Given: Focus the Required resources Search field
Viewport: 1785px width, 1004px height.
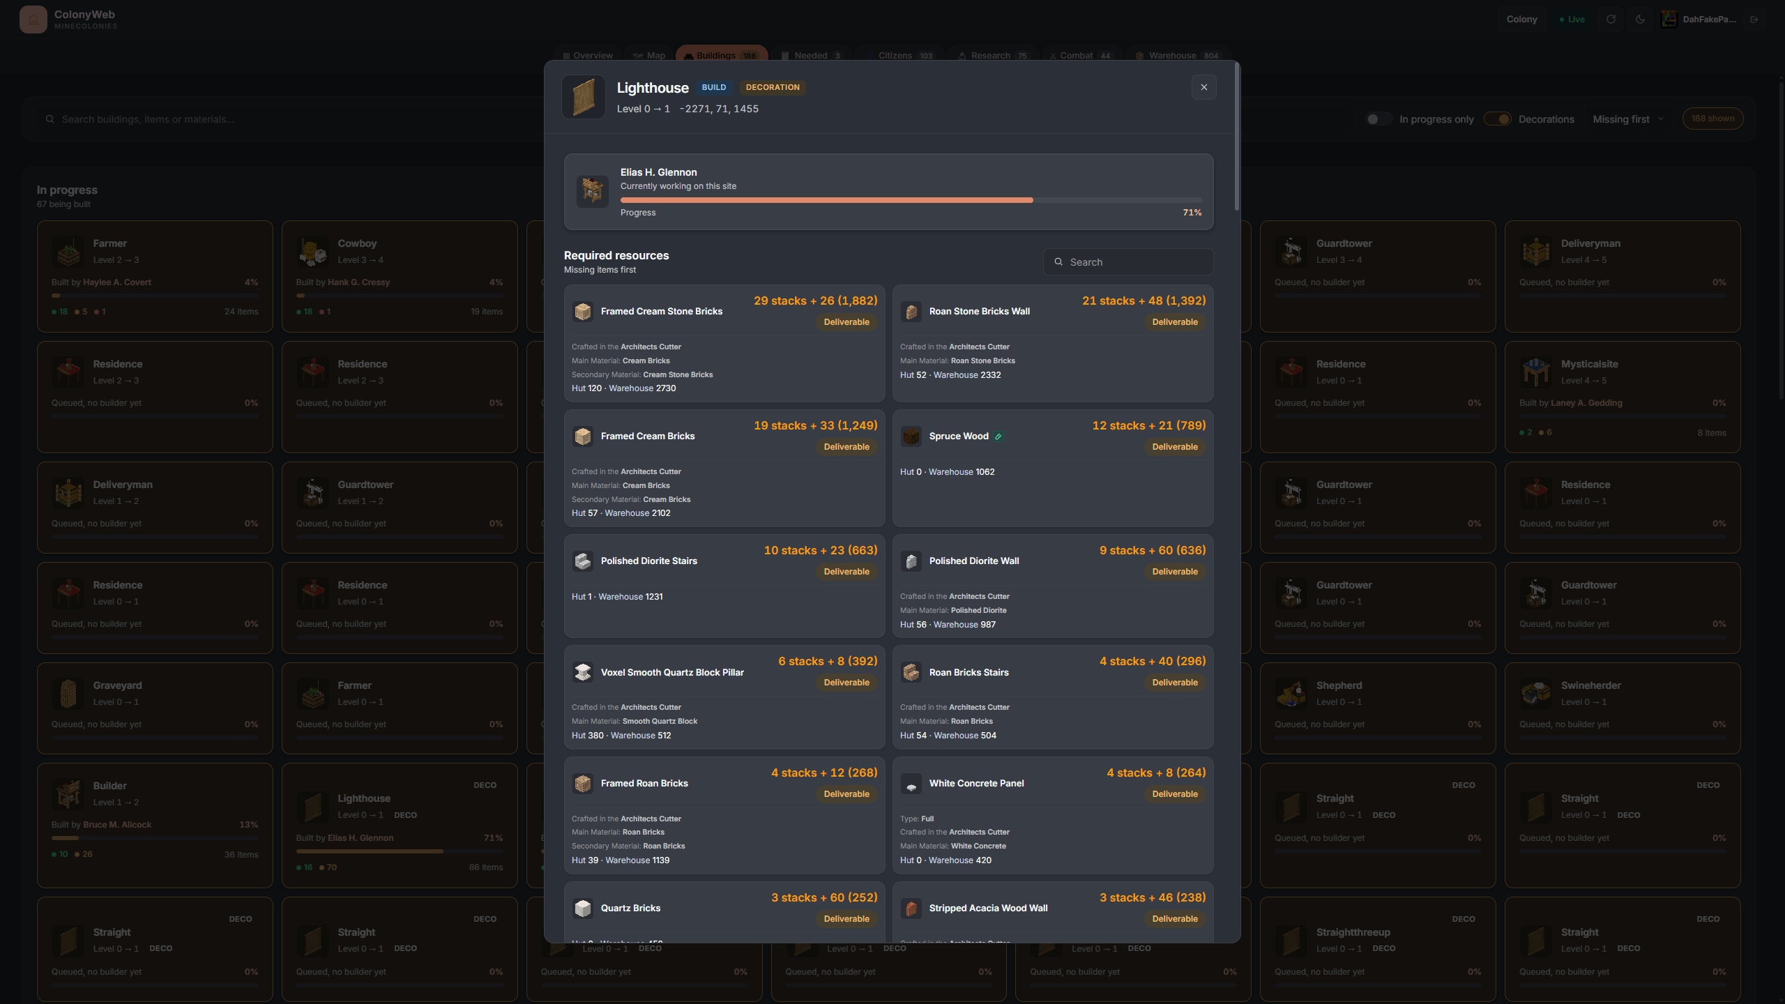Looking at the screenshot, I should click(1128, 262).
